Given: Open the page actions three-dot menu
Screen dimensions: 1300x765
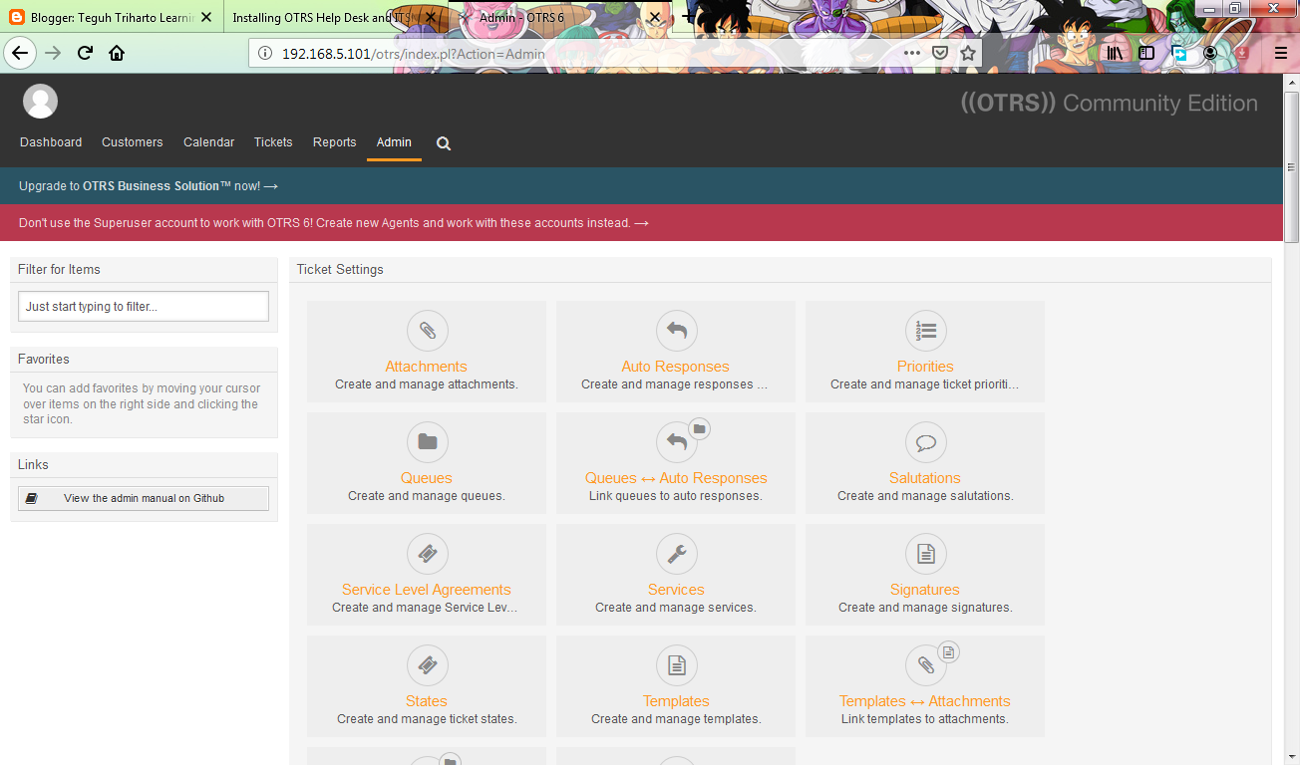Looking at the screenshot, I should point(911,53).
